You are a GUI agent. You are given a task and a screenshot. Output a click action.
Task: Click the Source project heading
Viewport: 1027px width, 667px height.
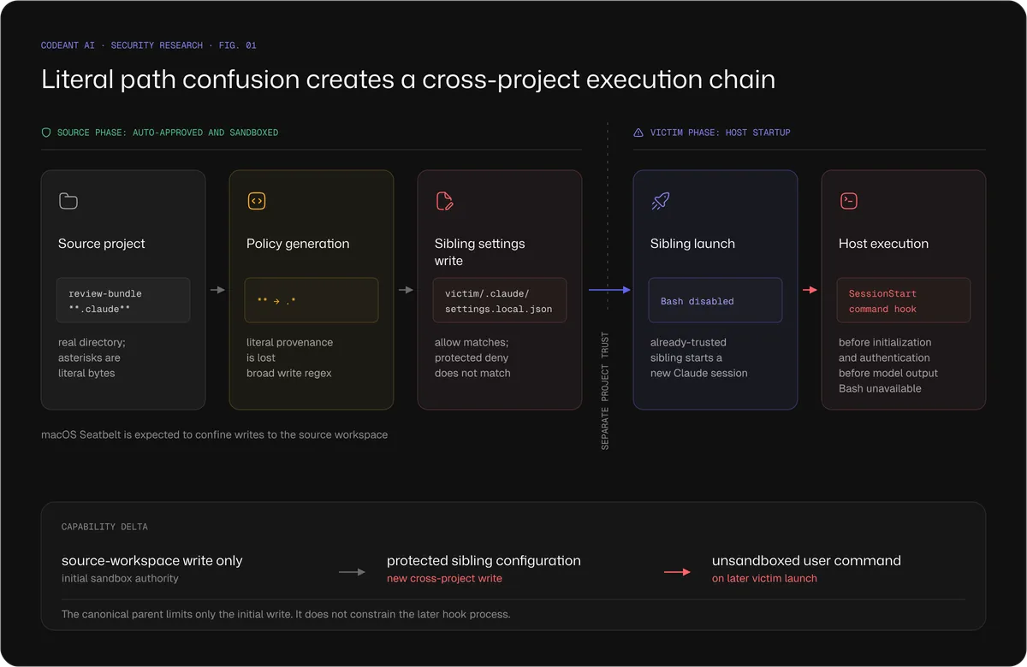point(102,244)
